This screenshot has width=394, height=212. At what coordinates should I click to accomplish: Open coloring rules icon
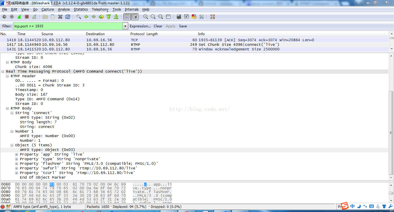pos(194,17)
